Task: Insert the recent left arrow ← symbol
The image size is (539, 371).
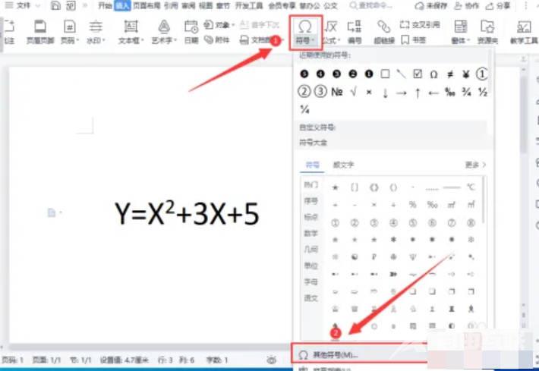Action: [433, 93]
